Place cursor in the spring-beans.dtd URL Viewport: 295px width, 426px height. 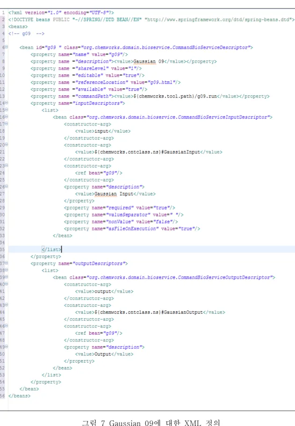(x=219, y=20)
